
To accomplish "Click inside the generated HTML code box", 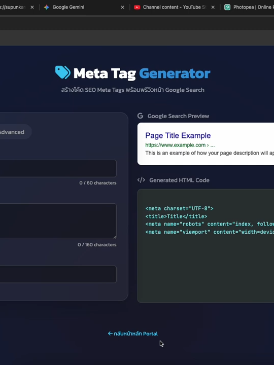I will (205, 246).
